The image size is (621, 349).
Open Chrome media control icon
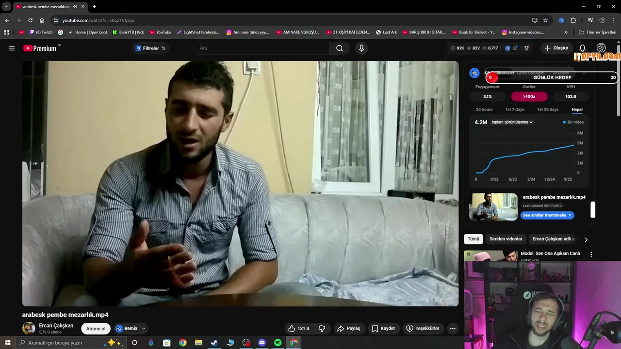[x=590, y=20]
